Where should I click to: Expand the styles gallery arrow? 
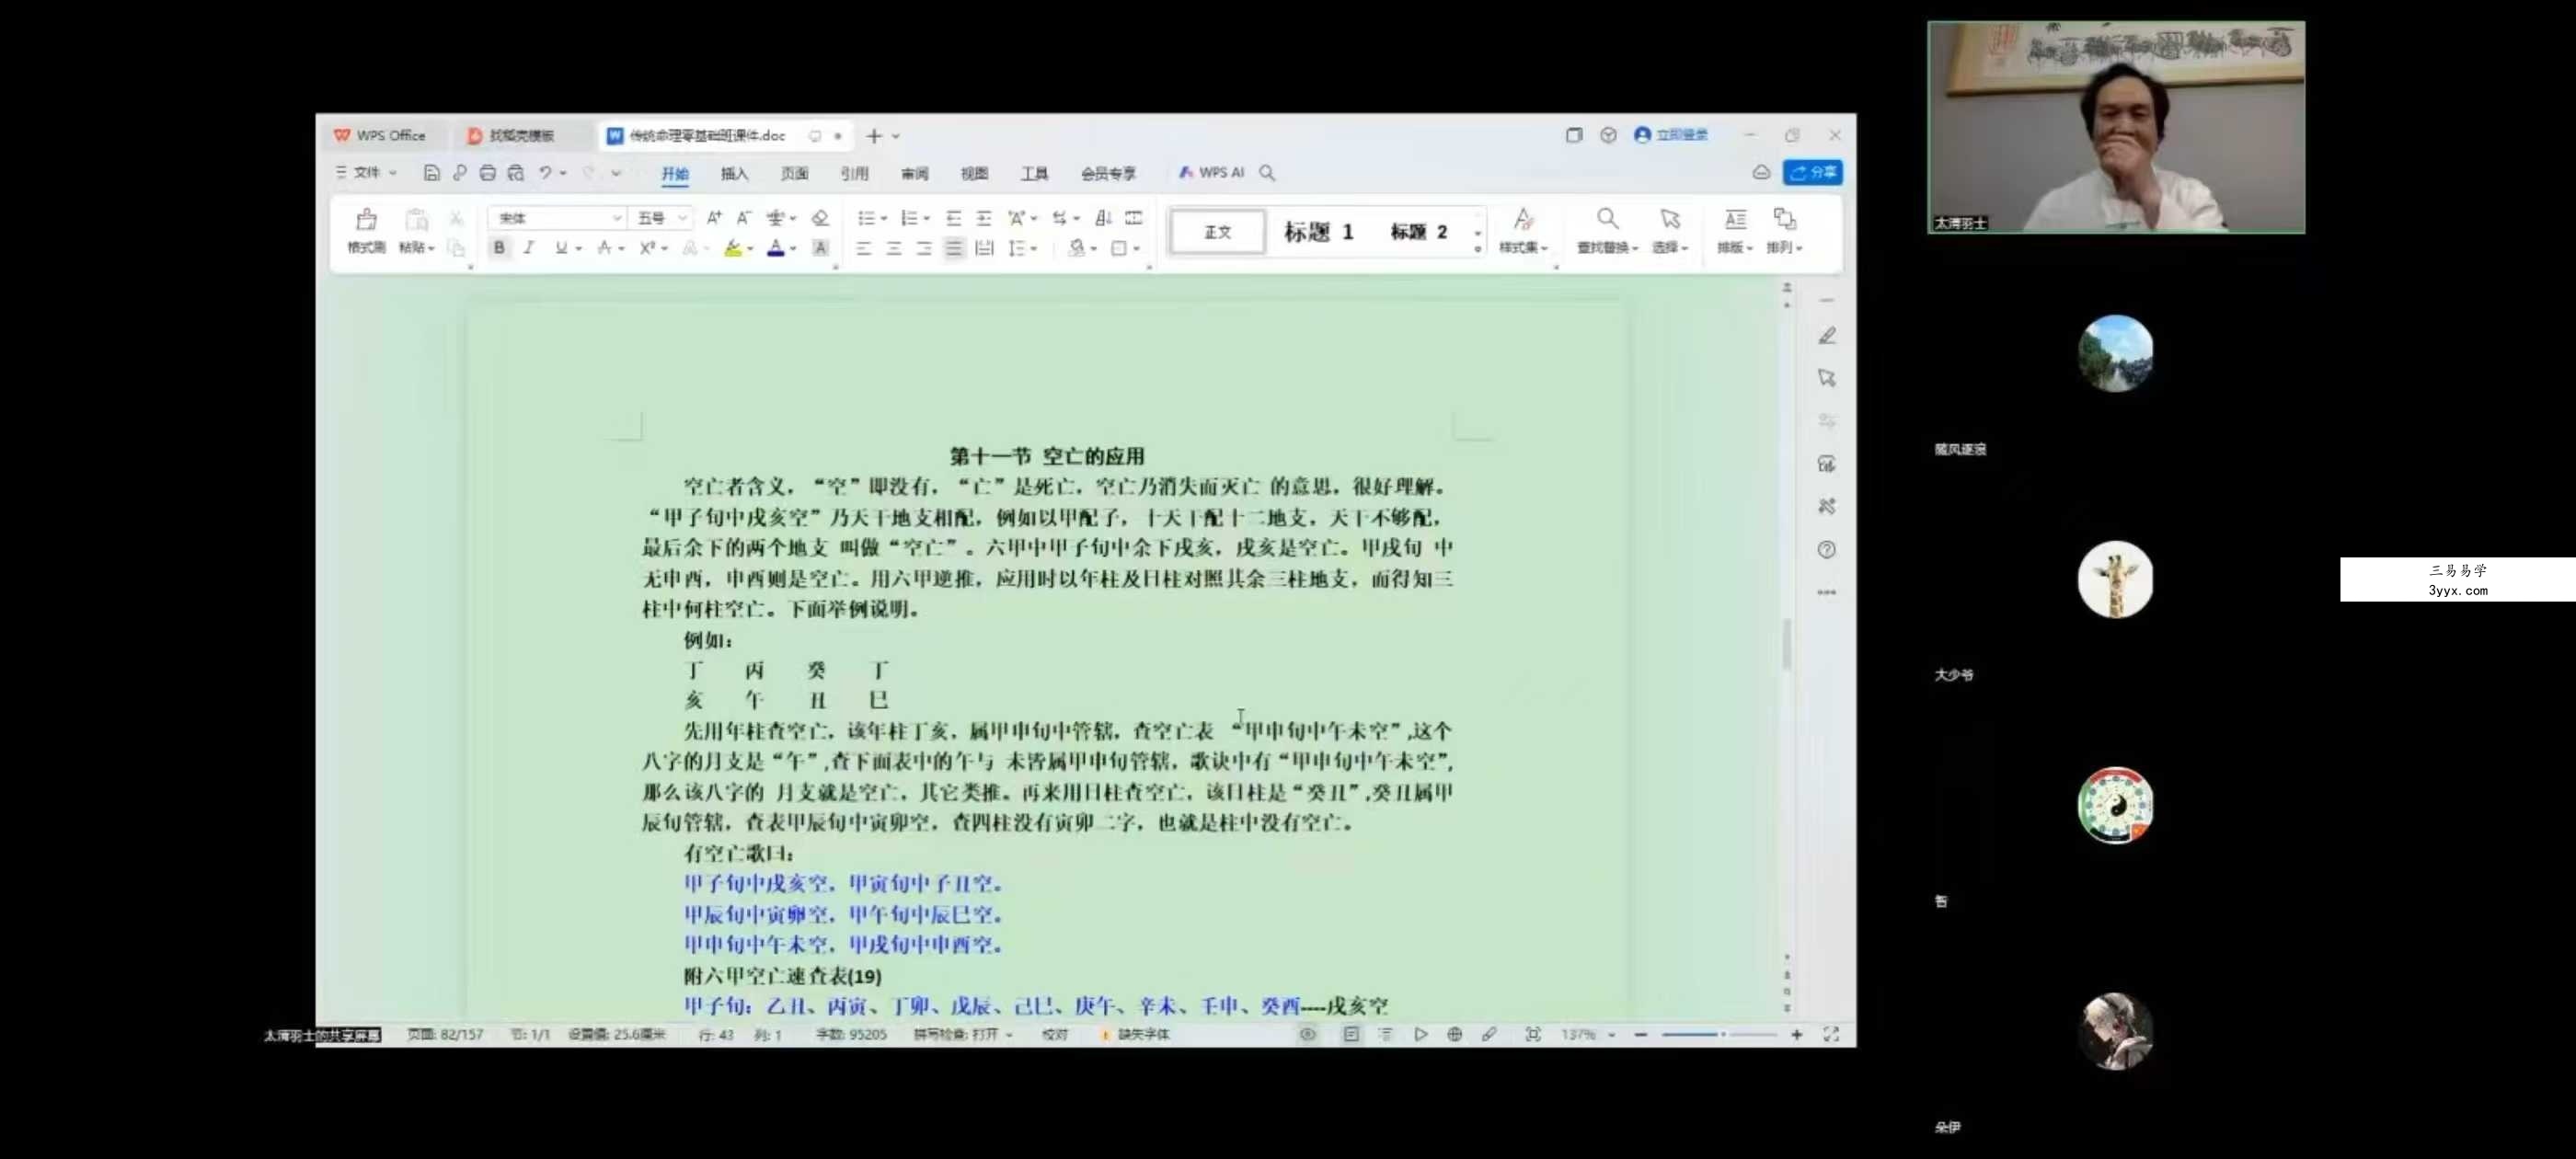[1477, 249]
